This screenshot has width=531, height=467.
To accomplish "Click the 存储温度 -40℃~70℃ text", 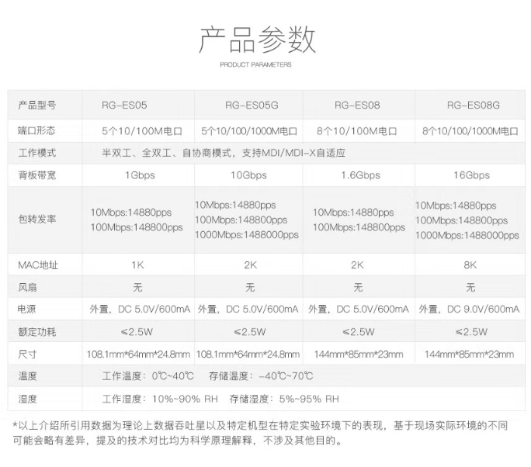I will point(261,376).
